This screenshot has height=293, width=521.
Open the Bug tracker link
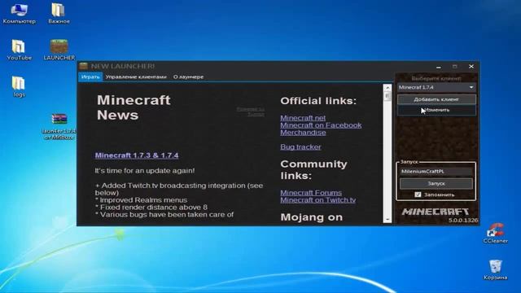point(300,146)
